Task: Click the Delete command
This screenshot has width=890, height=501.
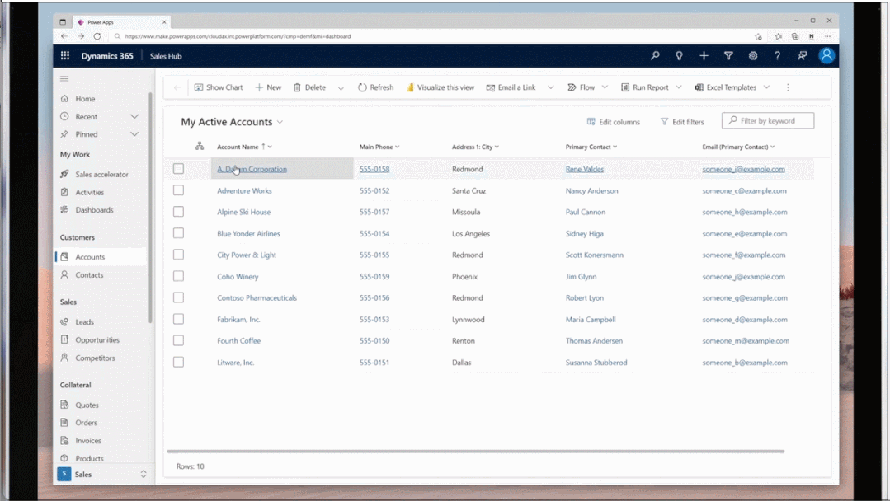Action: [x=309, y=87]
